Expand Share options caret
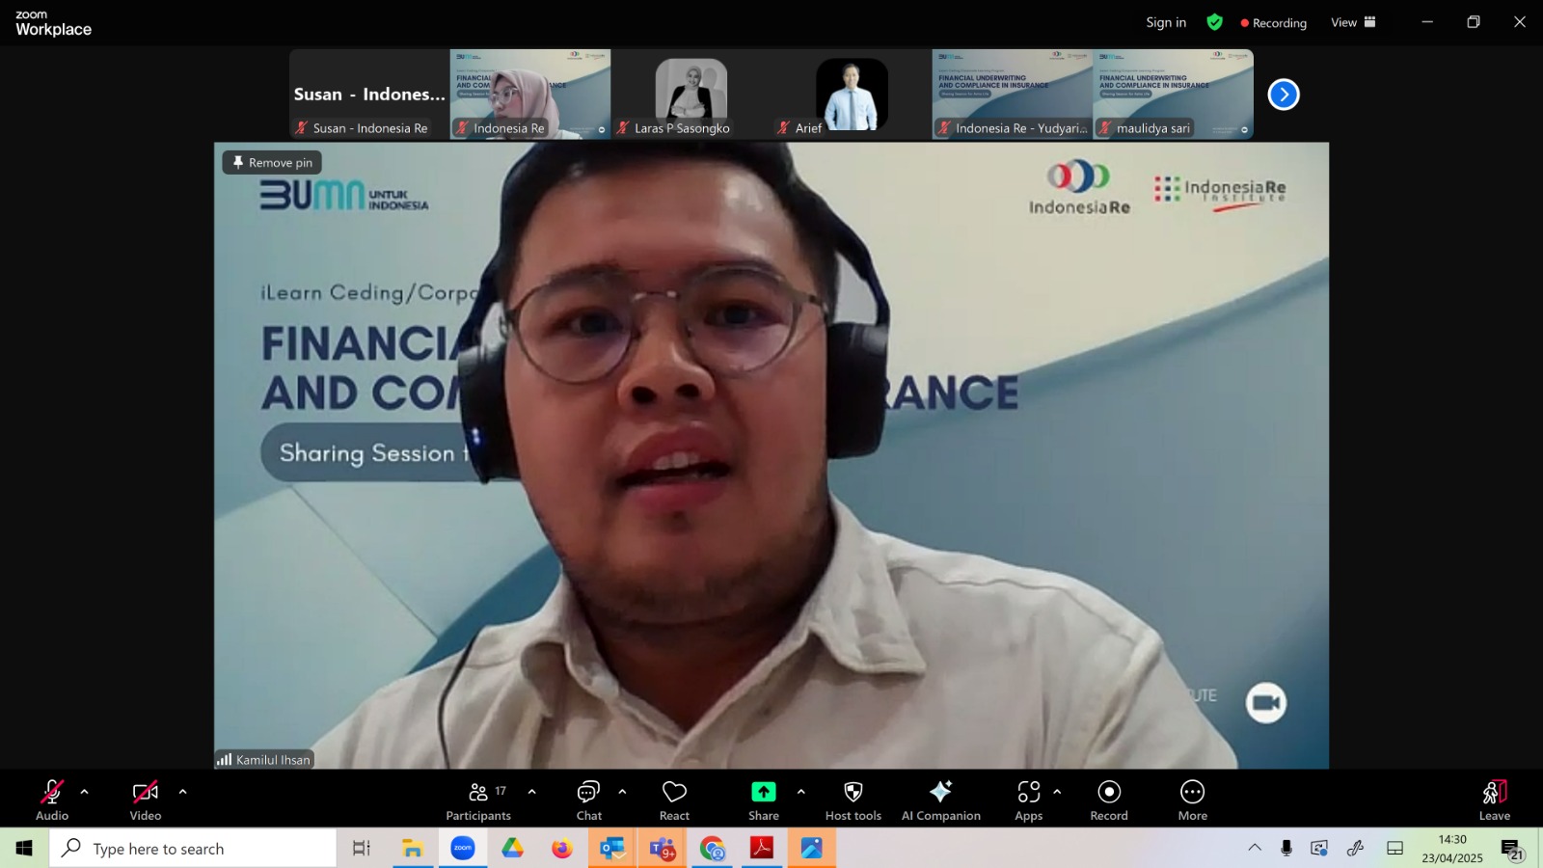Image resolution: width=1543 pixels, height=868 pixels. 800,792
